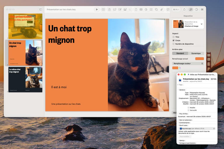
Task: Expand the Aperçu section
Action: [178, 141]
